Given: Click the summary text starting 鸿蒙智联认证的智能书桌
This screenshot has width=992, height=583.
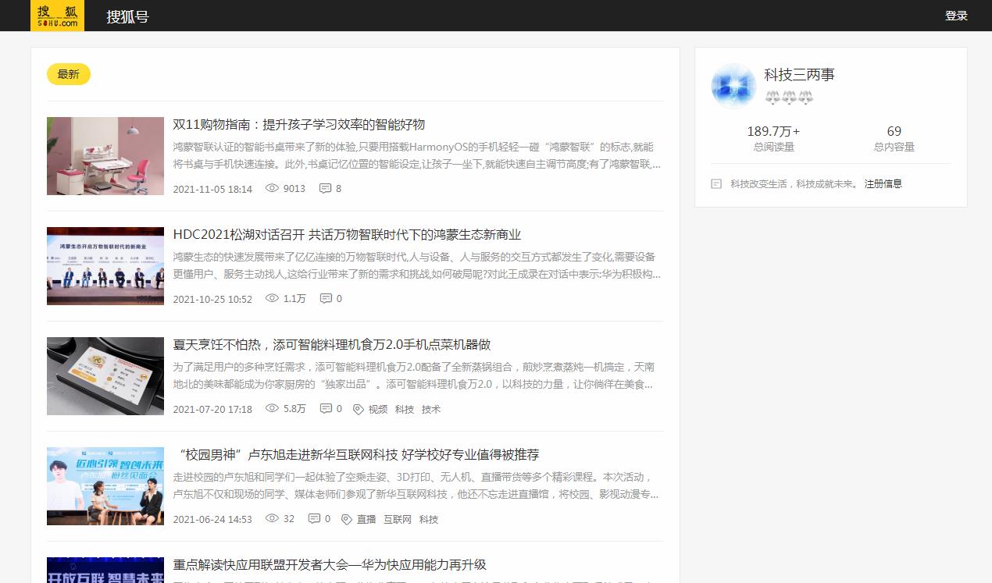Looking at the screenshot, I should pos(417,156).
